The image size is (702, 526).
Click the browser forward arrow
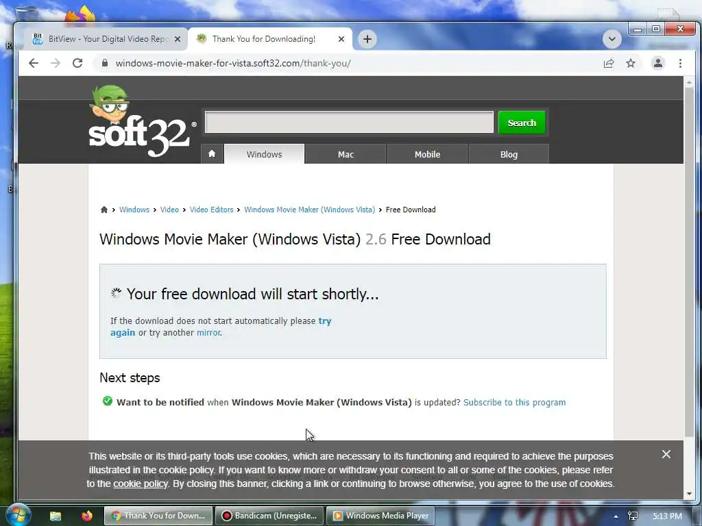click(56, 63)
